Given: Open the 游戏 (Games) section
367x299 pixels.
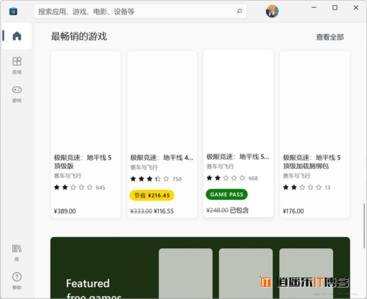Looking at the screenshot, I should click(x=17, y=94).
